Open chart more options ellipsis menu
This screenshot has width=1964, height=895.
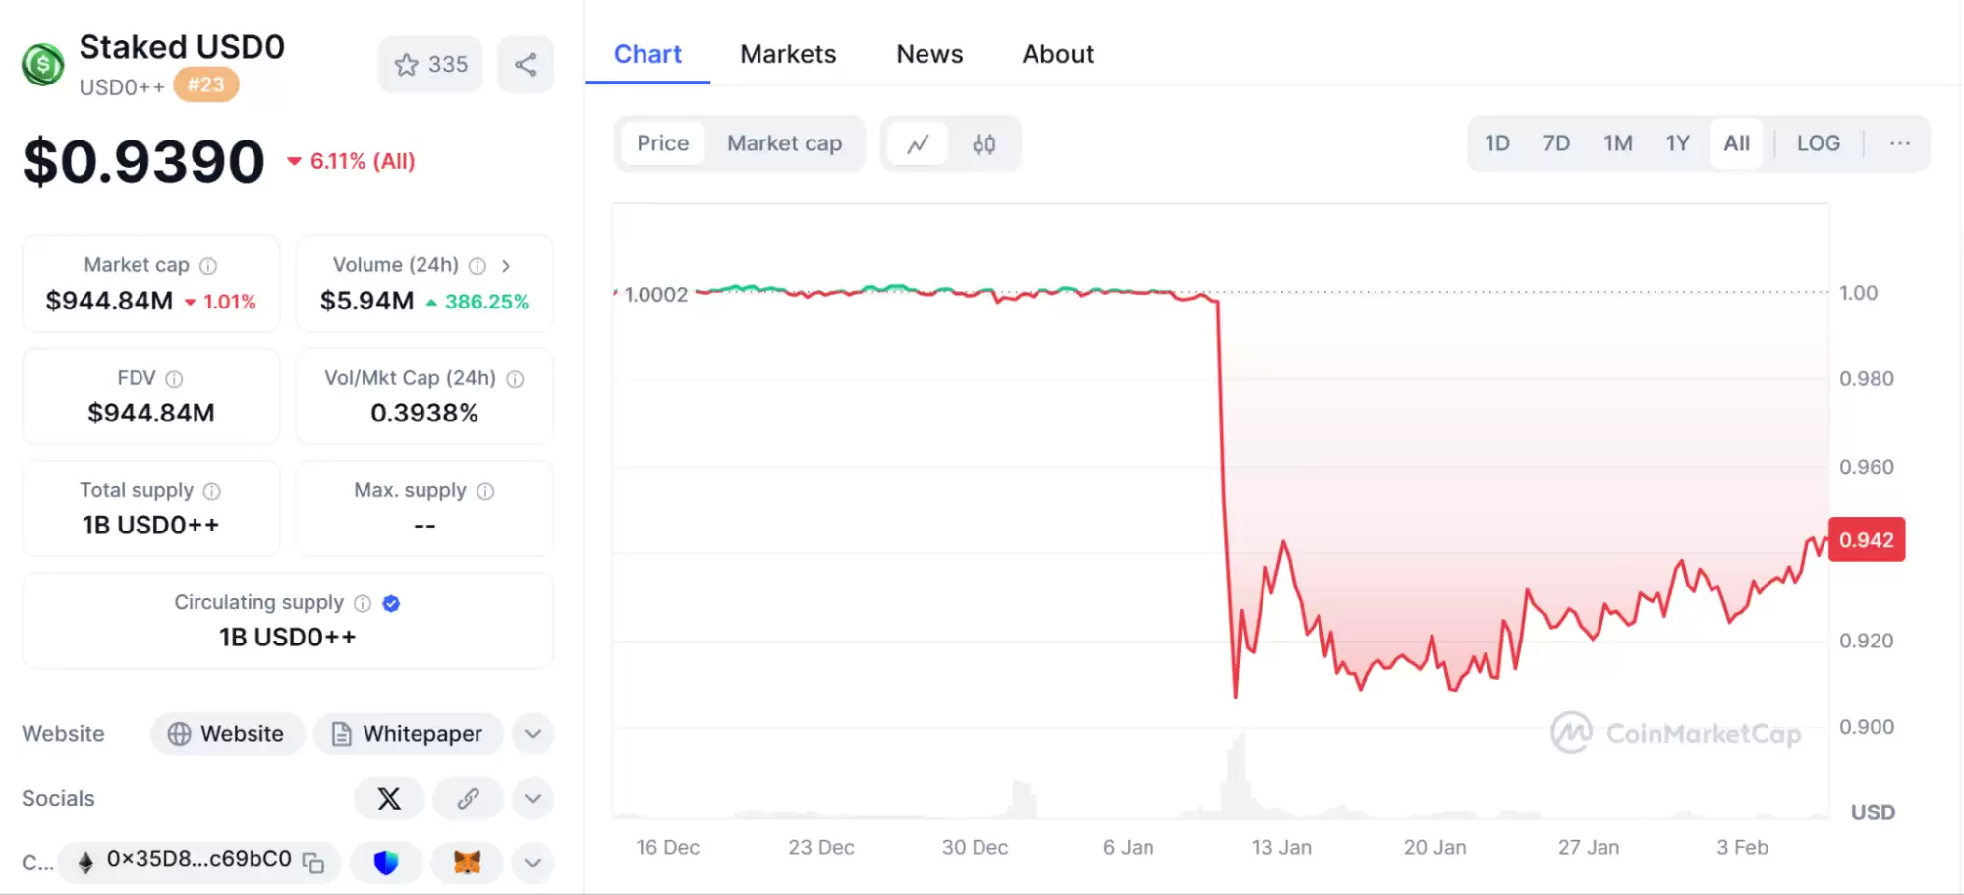click(x=1898, y=143)
